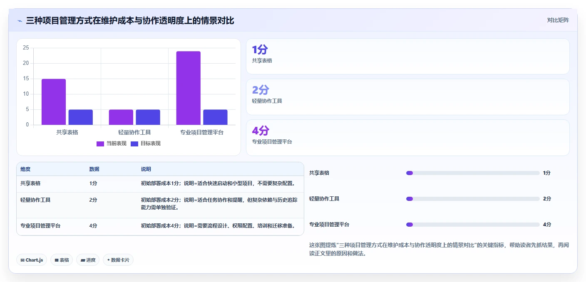This screenshot has width=586, height=282.
Task: Click the y-axis value 25
Action: [26, 48]
